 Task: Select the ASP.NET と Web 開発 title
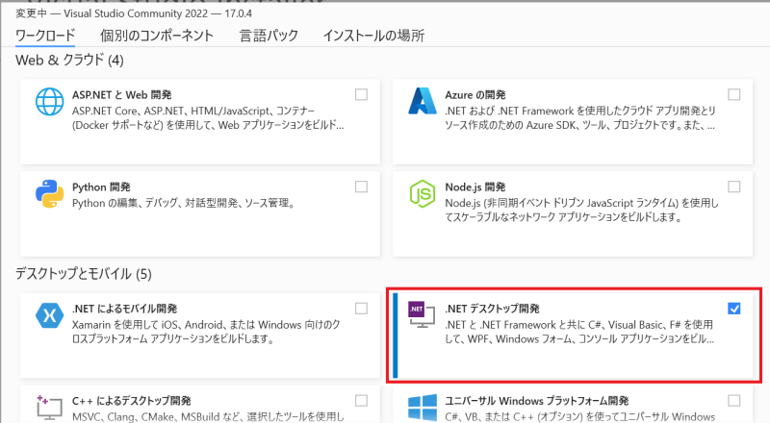[122, 95]
